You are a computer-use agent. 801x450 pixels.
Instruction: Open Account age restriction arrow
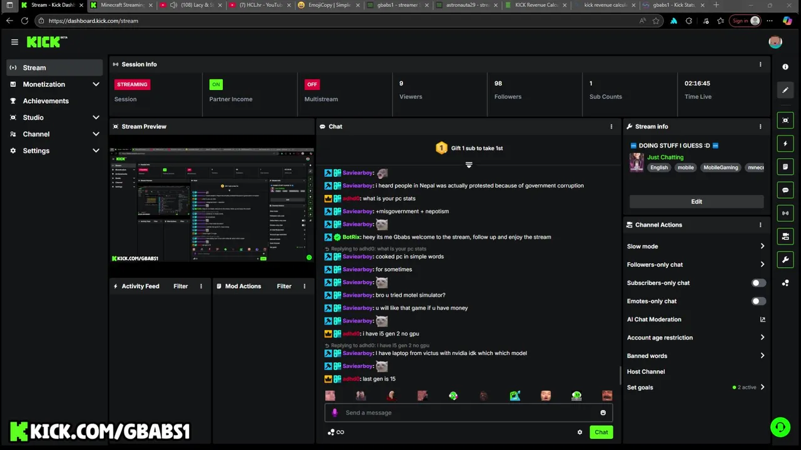(x=762, y=337)
